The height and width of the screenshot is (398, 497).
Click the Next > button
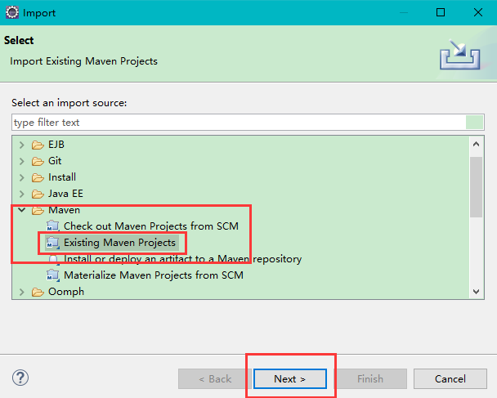click(289, 378)
